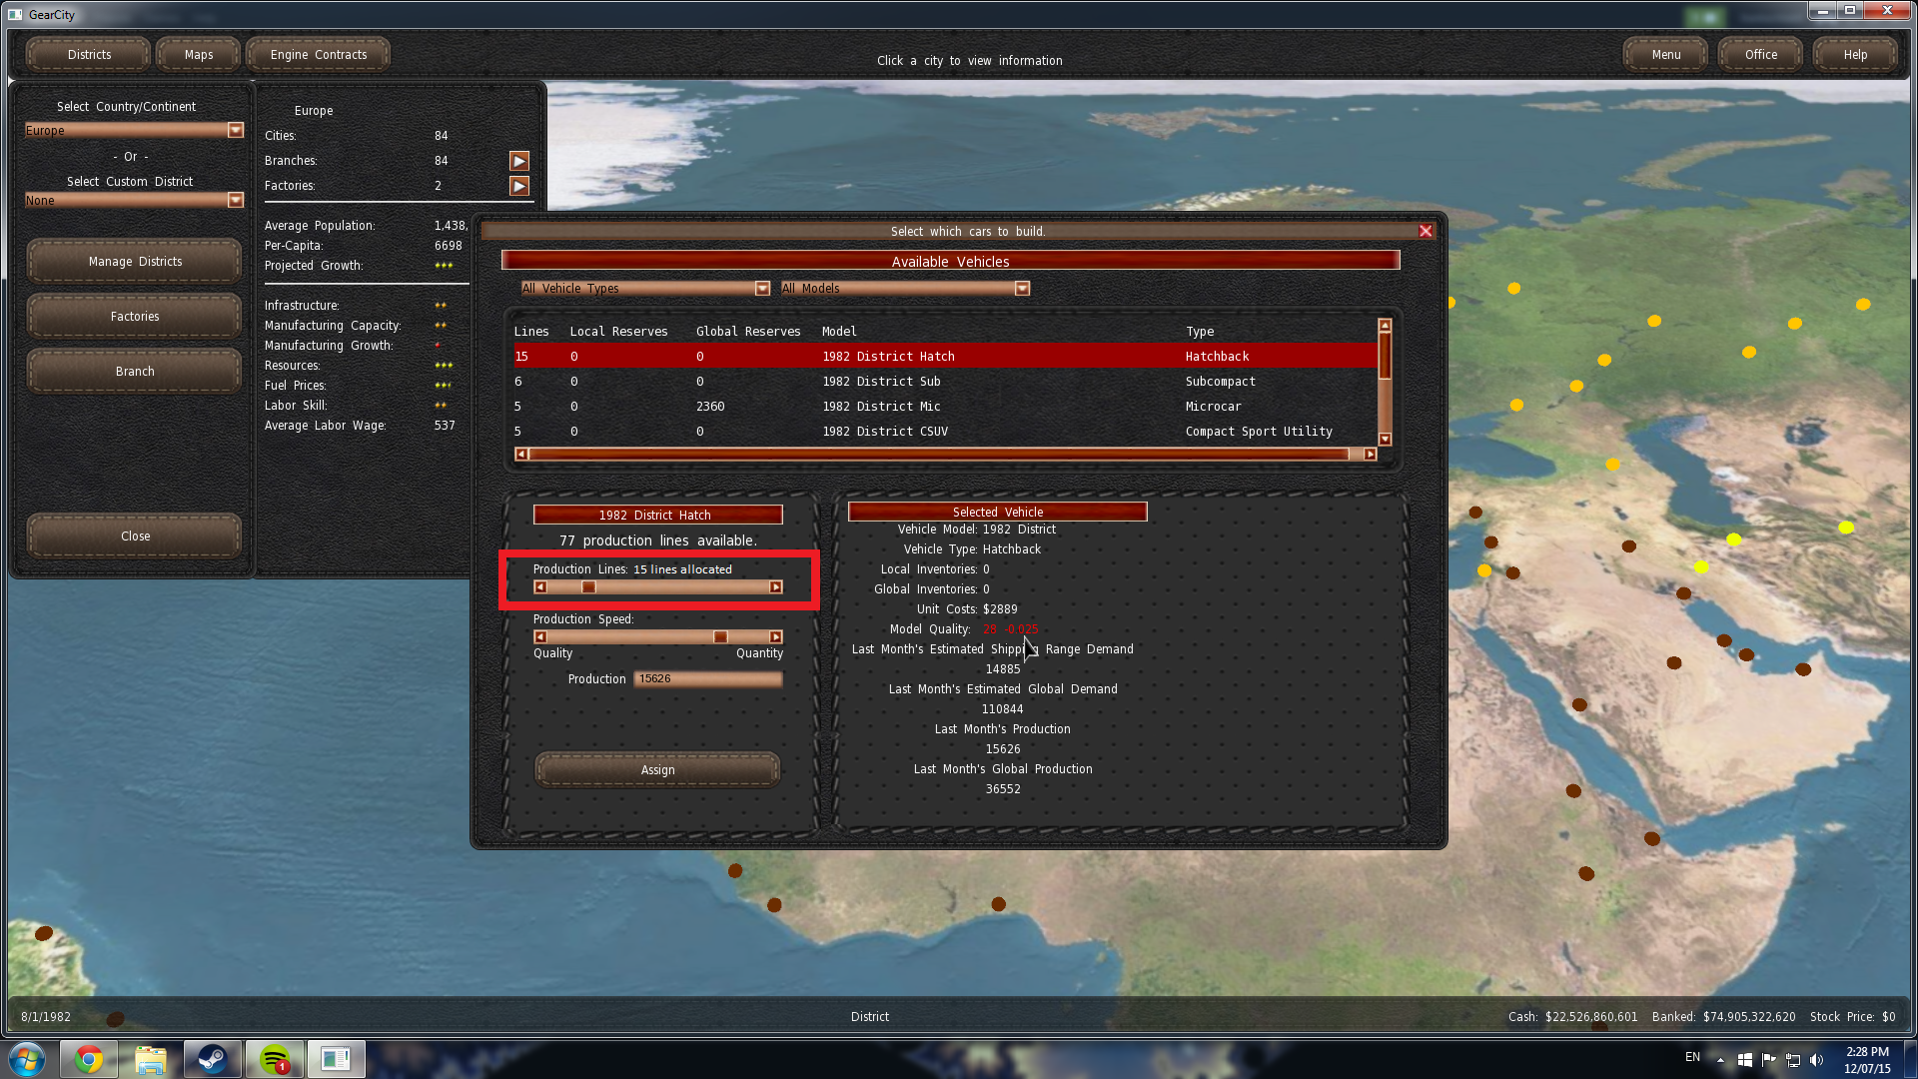Image resolution: width=1918 pixels, height=1079 pixels.
Task: Click the Factories arrow icon
Action: (518, 186)
